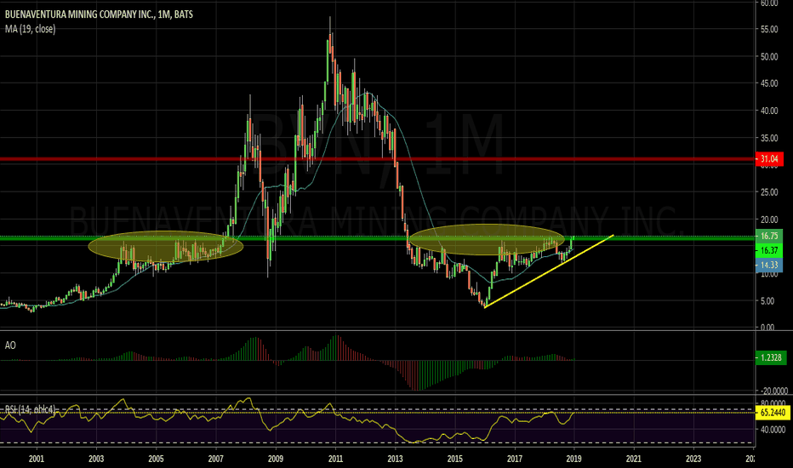
Task: Click the blue 14.33 MA value label
Action: pyautogui.click(x=769, y=265)
